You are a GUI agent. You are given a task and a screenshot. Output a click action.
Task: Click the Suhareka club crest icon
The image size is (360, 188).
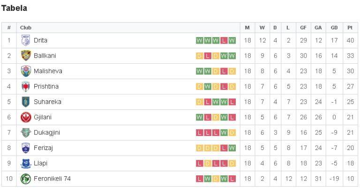point(26,102)
